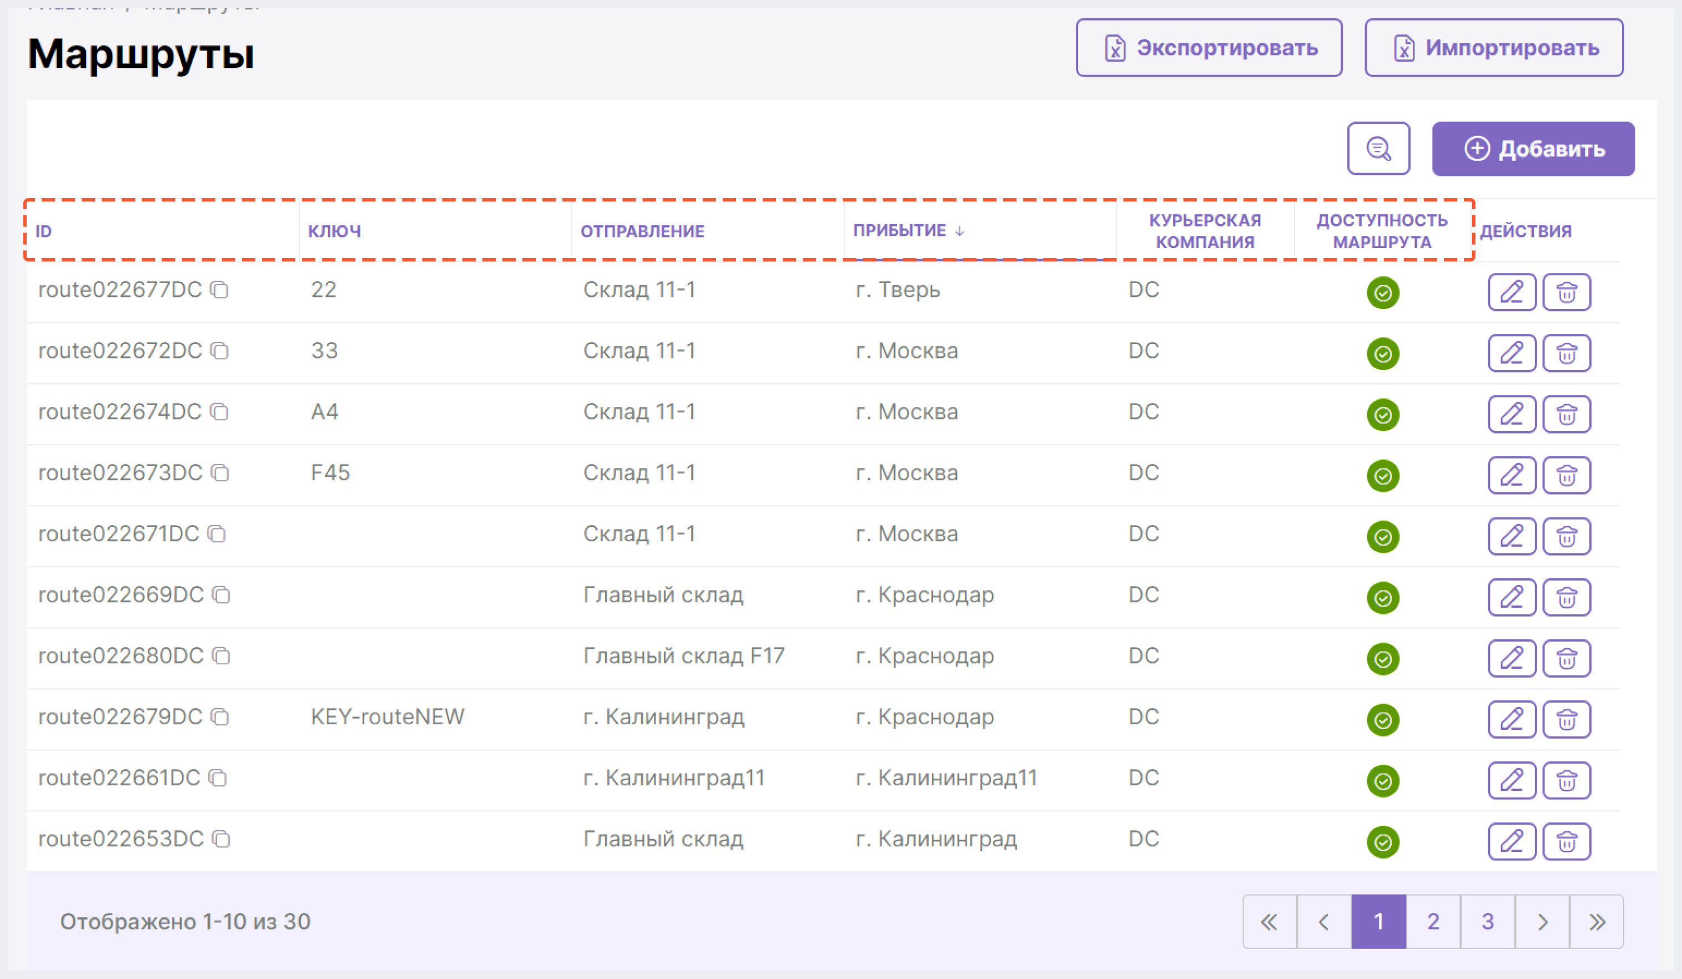Click Экспортировать button
Screen dimensions: 1682x979
tap(1209, 47)
